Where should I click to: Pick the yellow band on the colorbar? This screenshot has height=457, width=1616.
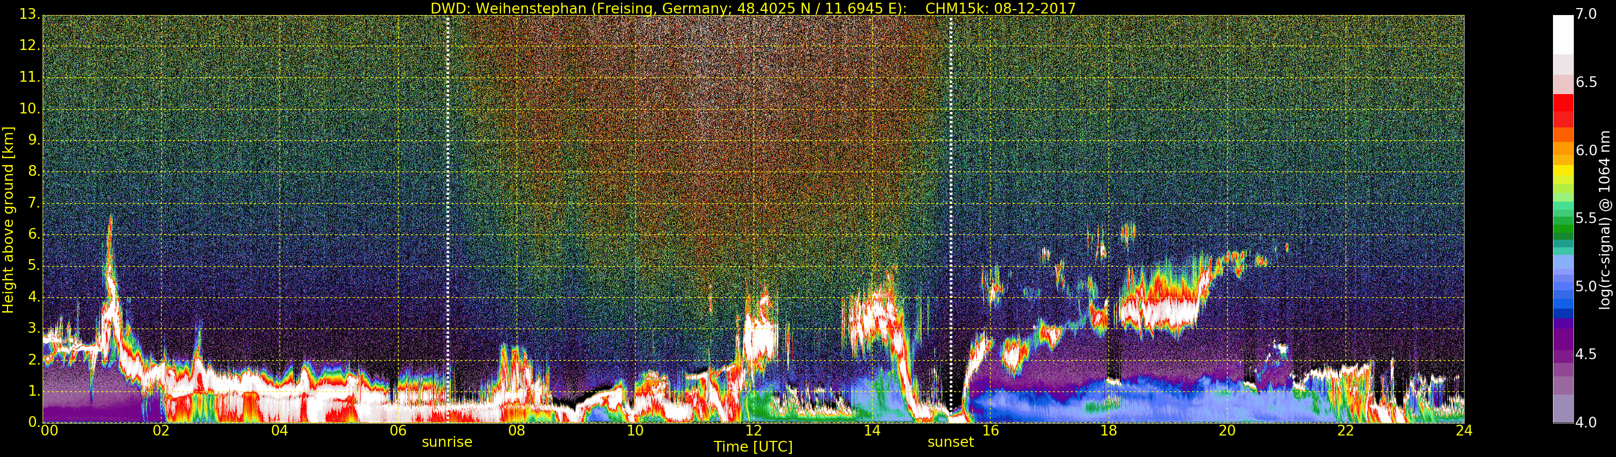pyautogui.click(x=1563, y=170)
